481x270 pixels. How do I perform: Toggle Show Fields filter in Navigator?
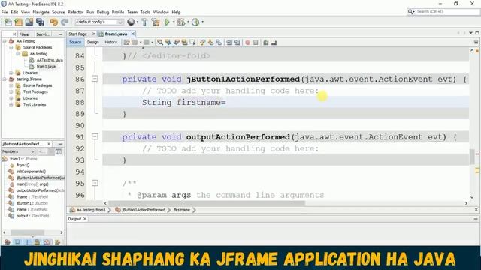[17, 242]
